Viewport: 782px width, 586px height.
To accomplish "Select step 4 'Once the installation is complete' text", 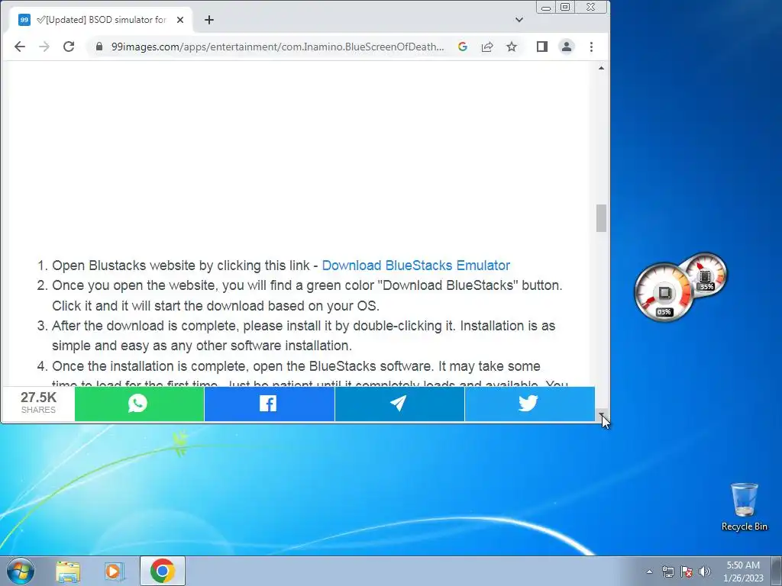I will 310,375.
